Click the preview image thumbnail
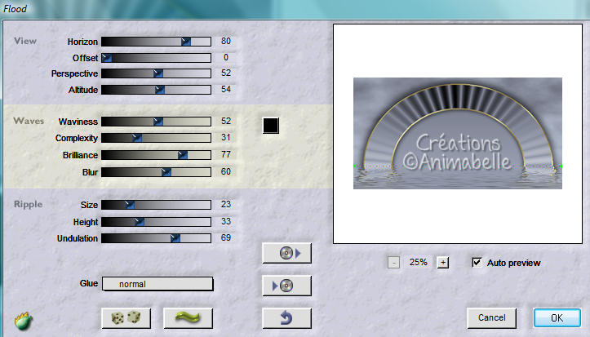This screenshot has height=337, width=590. 458,133
